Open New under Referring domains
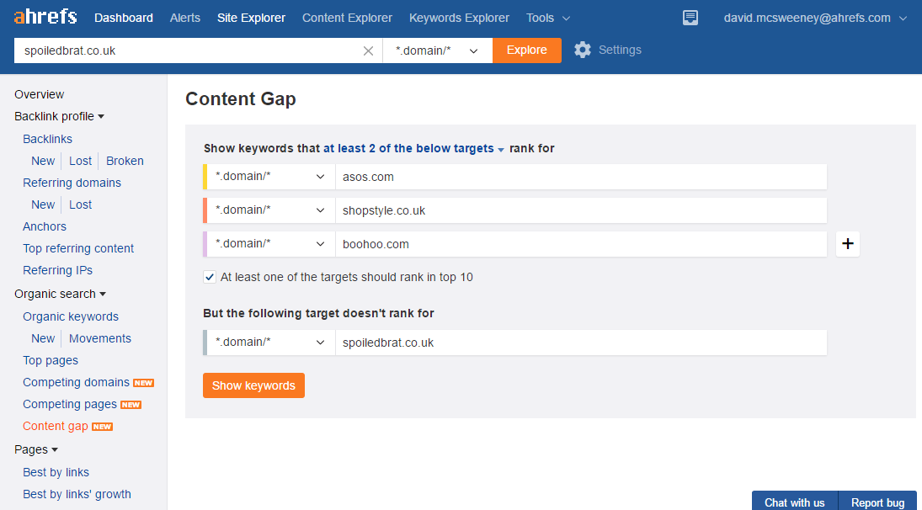922x510 pixels. [43, 205]
